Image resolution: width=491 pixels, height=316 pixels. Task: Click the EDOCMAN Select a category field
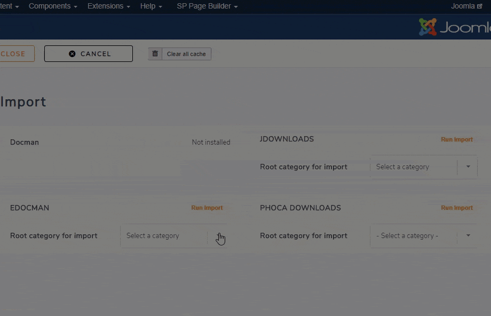pyautogui.click(x=163, y=236)
